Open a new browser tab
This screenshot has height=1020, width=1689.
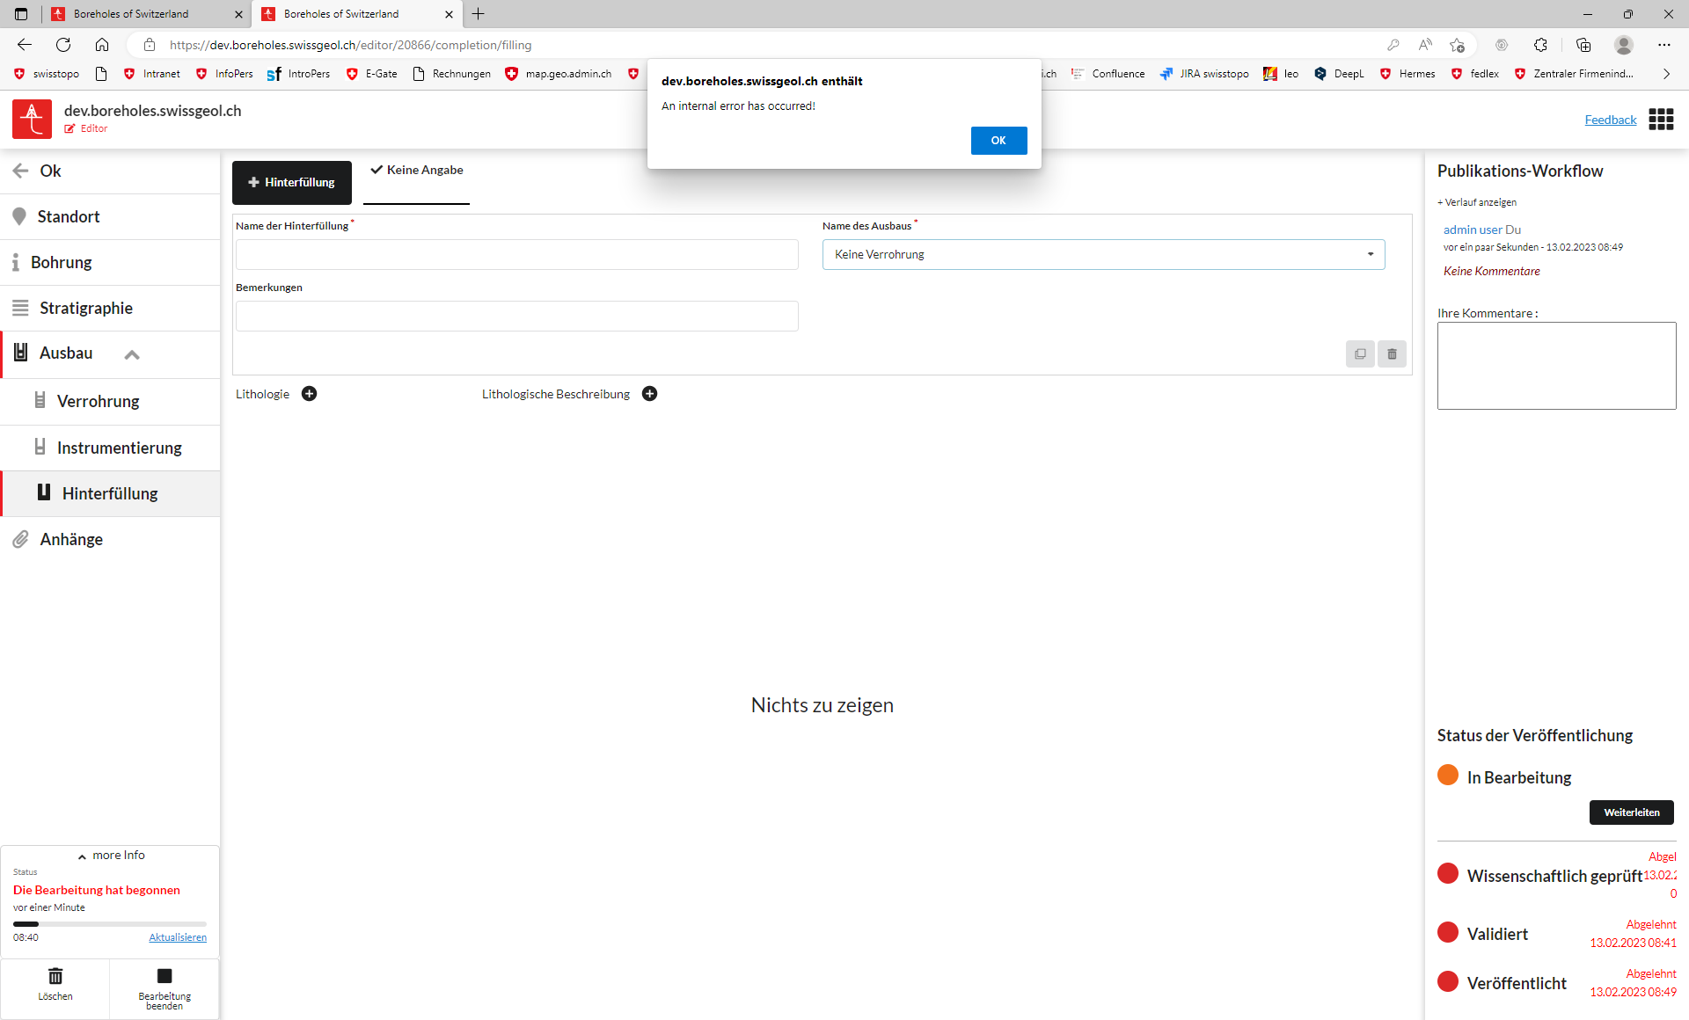click(479, 14)
